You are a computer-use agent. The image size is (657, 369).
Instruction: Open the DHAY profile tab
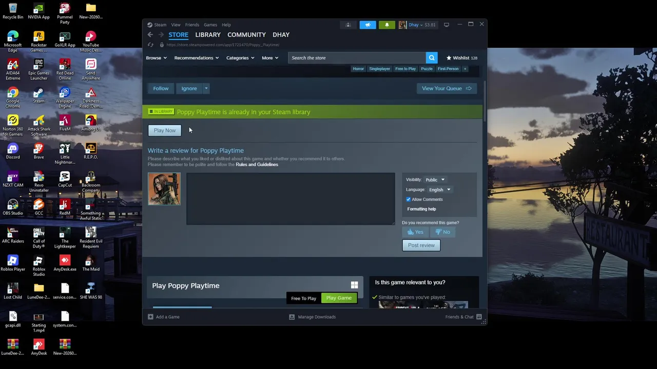281,35
